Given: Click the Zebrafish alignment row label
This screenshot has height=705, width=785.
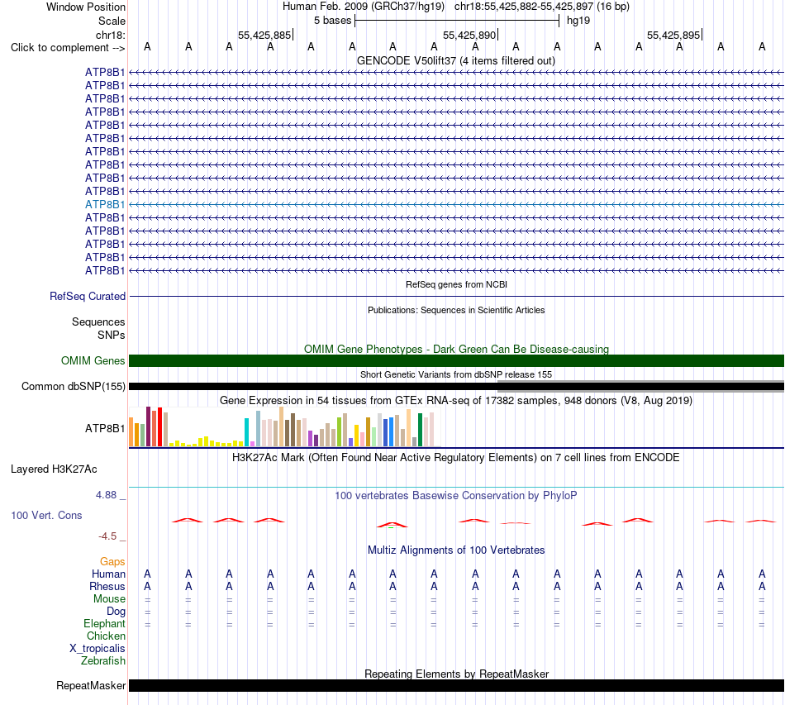Looking at the screenshot, I should 103,661.
